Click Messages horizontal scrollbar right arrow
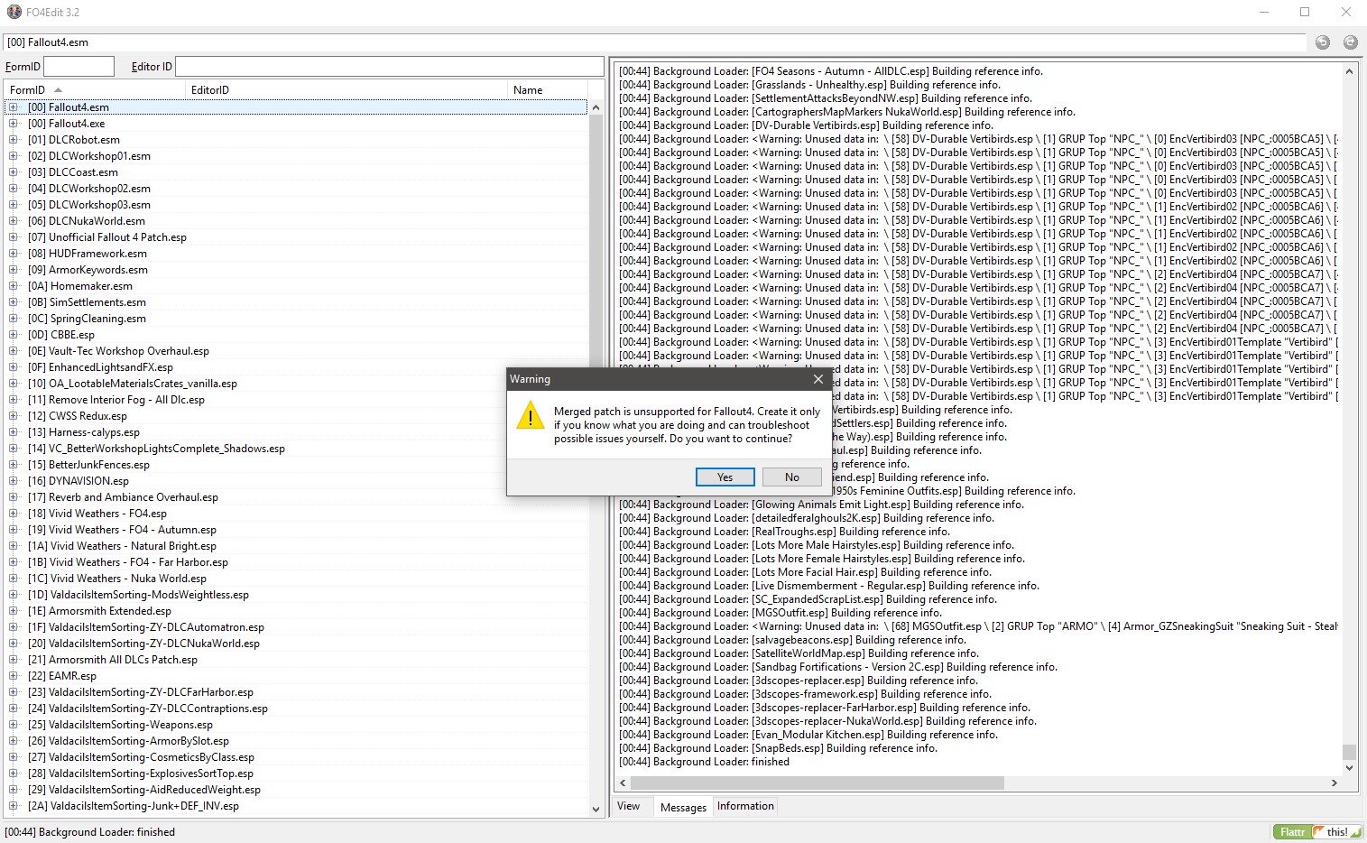This screenshot has width=1367, height=843. [1335, 783]
